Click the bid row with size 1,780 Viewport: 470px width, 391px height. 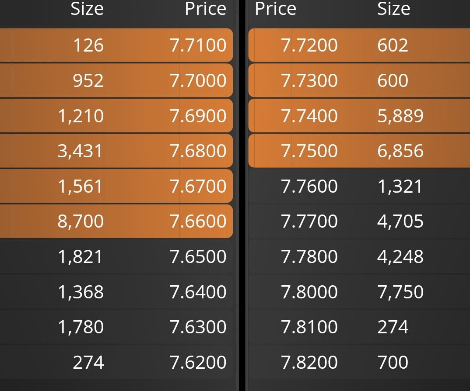click(116, 327)
